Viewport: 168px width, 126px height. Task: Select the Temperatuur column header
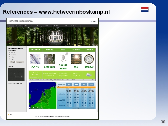pos(35,50)
